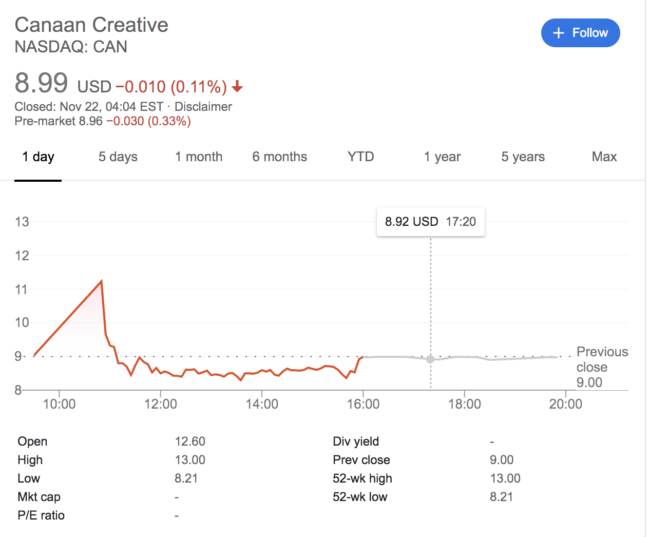Click the red down arrow icon

[x=237, y=87]
